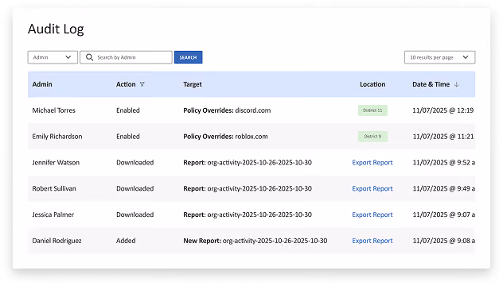Click the 11/07/2025 @ 9:07 timestamp
Viewport: 503px width, 286px height.
tap(443, 214)
